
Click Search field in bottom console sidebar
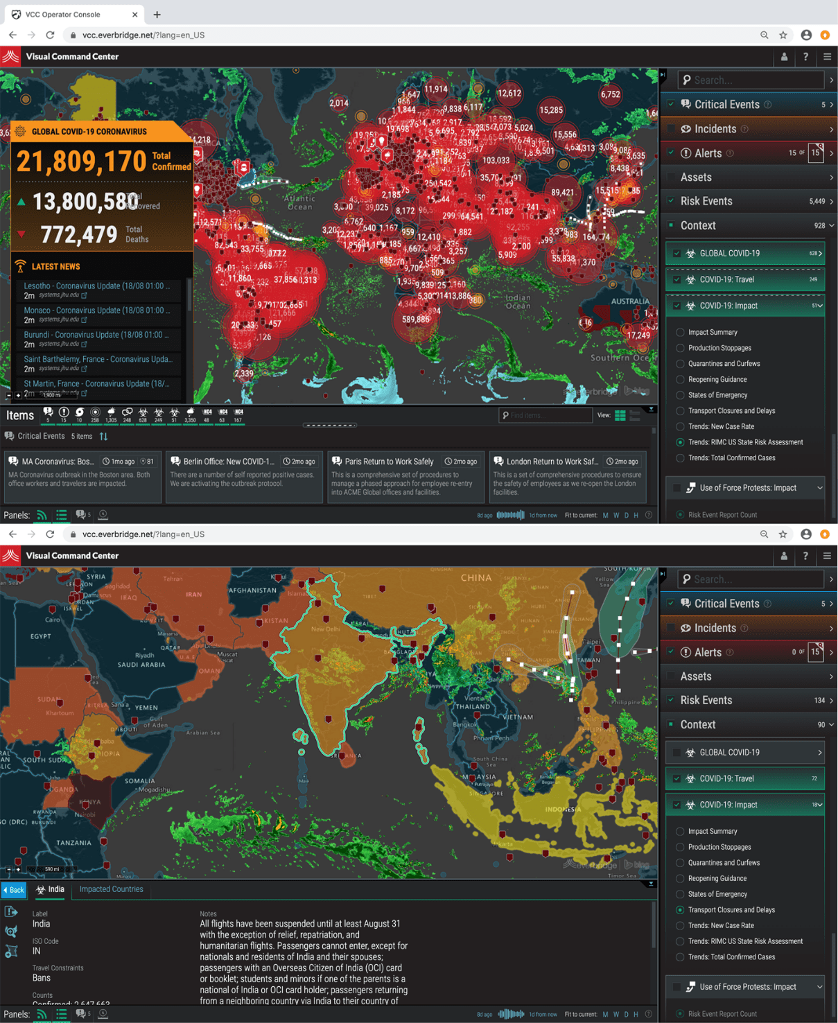click(x=751, y=579)
